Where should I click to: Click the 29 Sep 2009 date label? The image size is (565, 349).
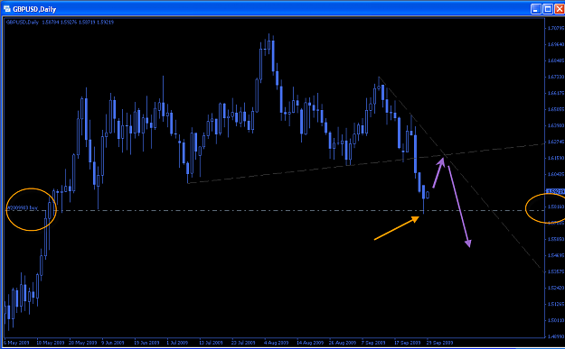pyautogui.click(x=440, y=343)
